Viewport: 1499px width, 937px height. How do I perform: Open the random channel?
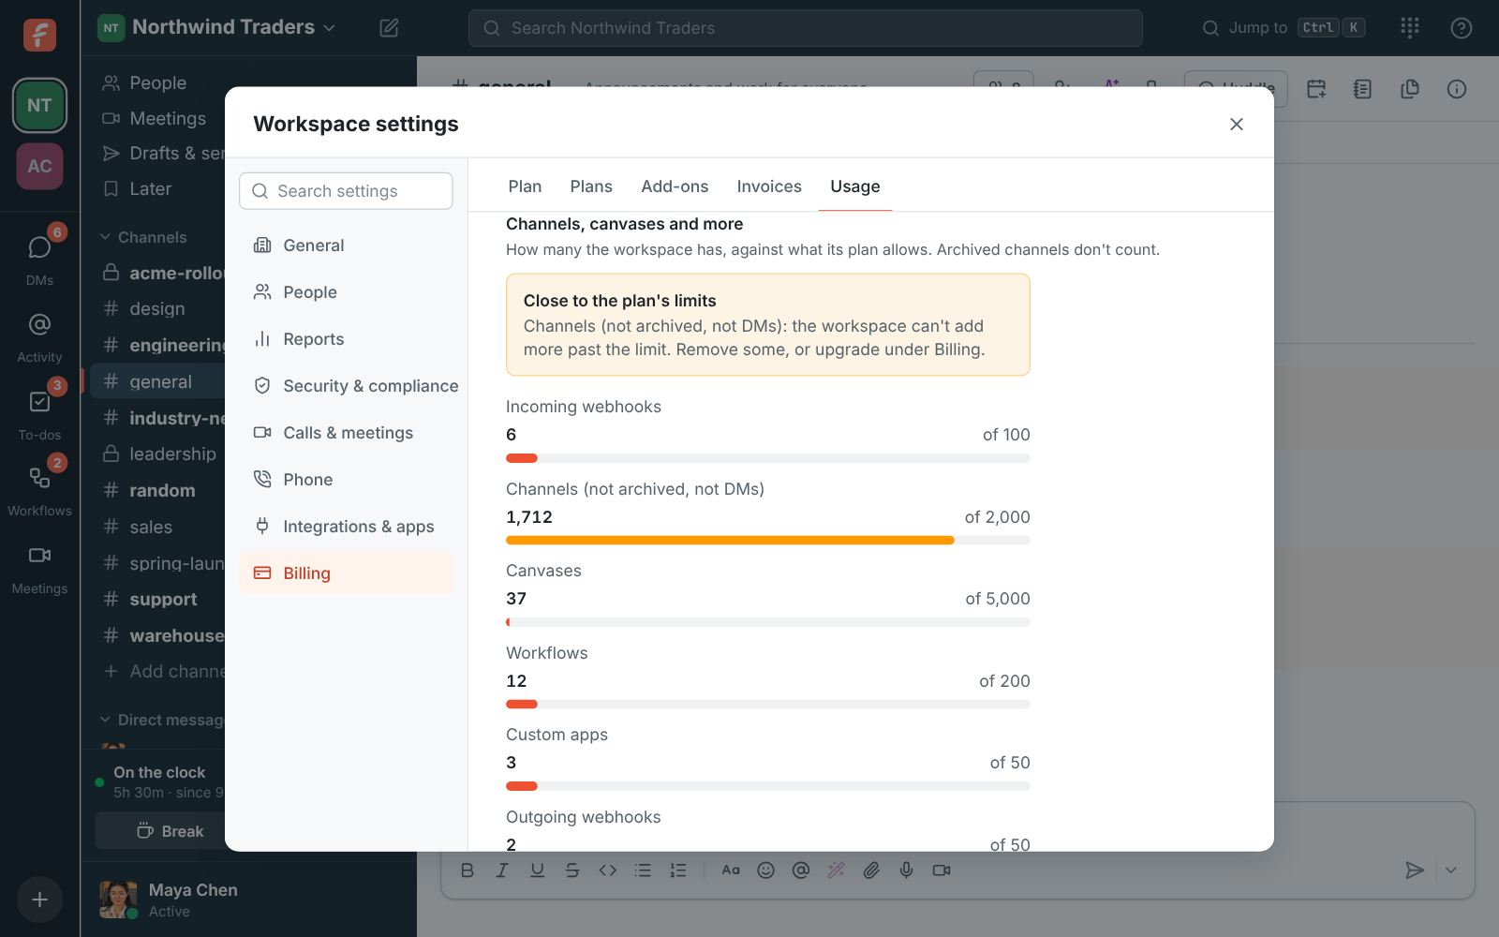pyautogui.click(x=157, y=490)
